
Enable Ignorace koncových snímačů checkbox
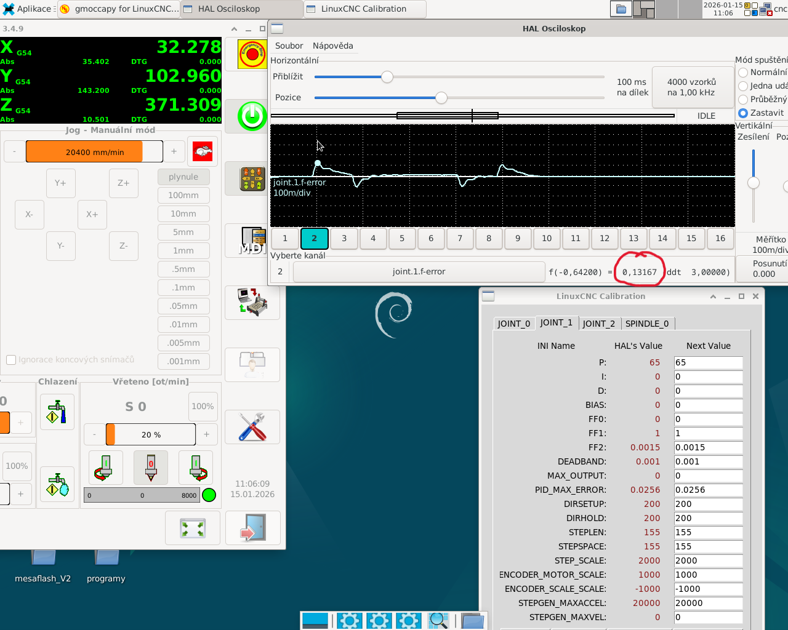11,360
